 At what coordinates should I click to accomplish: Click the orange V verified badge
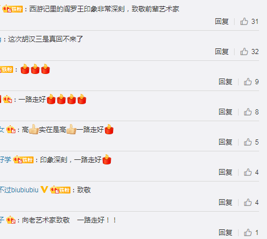pyautogui.click(x=44, y=189)
